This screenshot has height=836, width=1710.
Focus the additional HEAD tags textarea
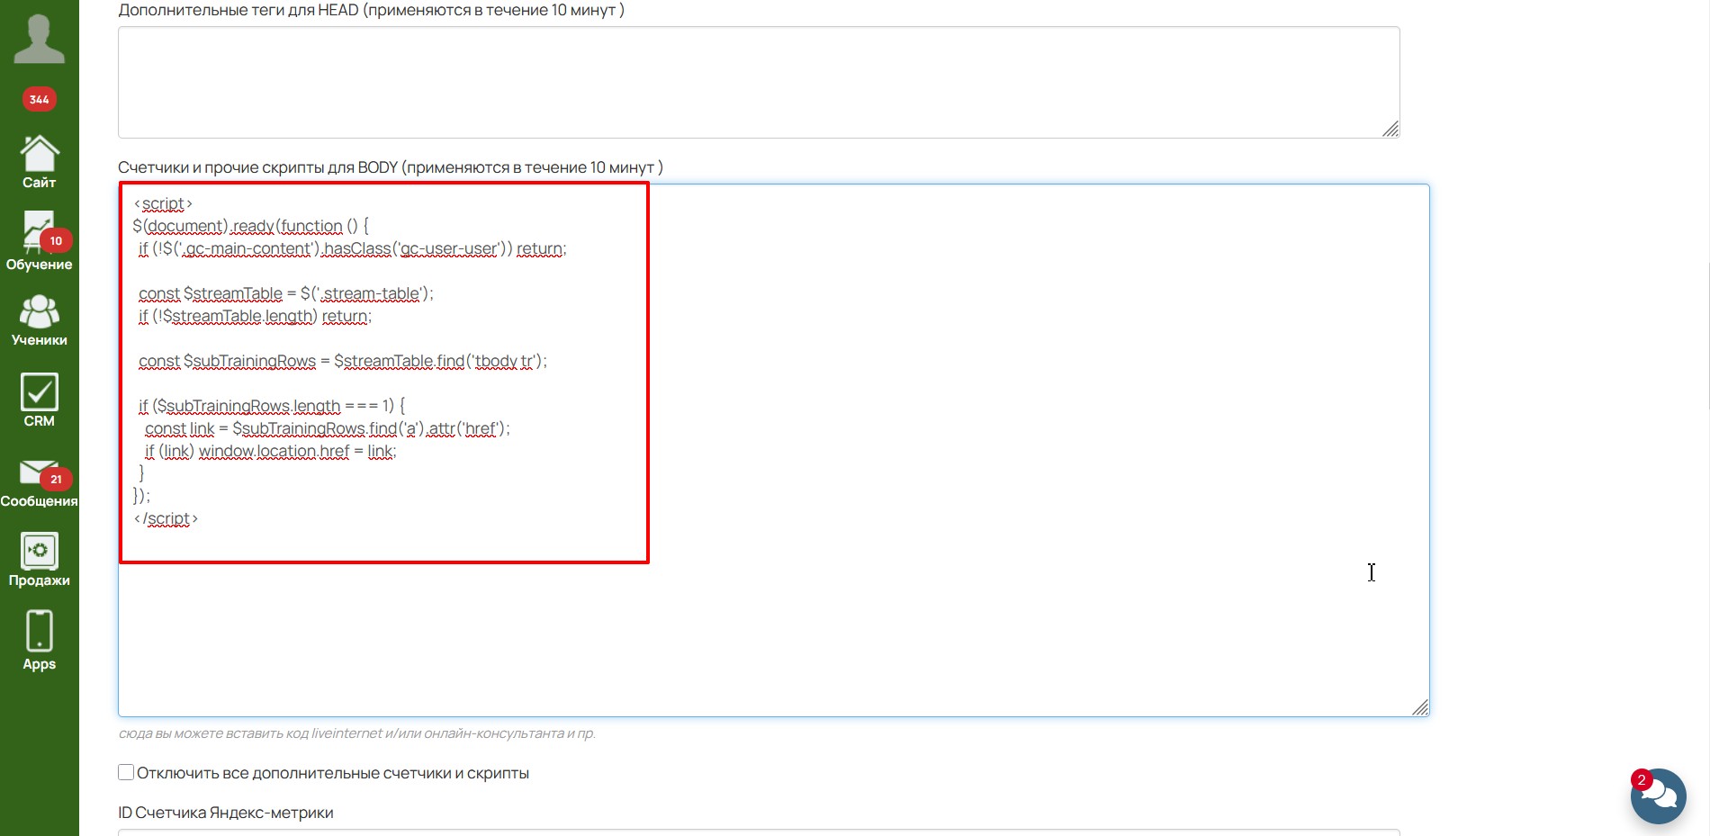point(759,82)
